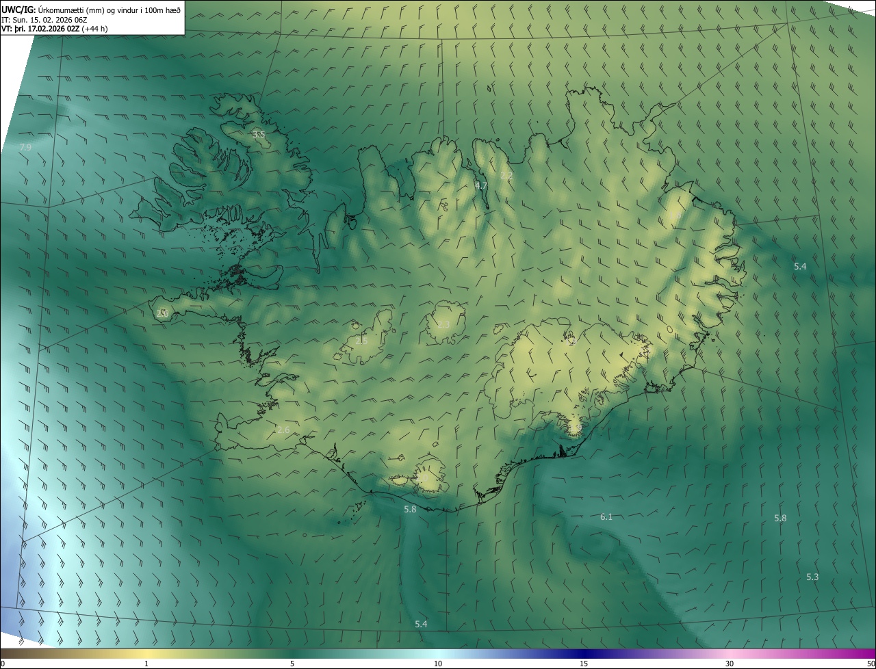This screenshot has width=876, height=669.
Task: Click the 5.8 value in the far eastern sea
Action: click(x=780, y=519)
